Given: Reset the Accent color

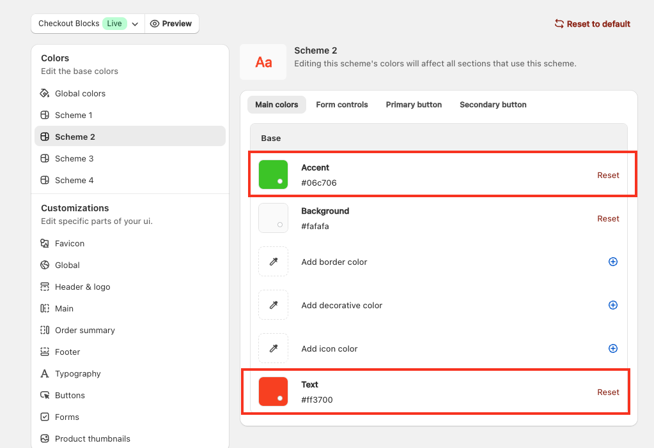Looking at the screenshot, I should tap(608, 175).
